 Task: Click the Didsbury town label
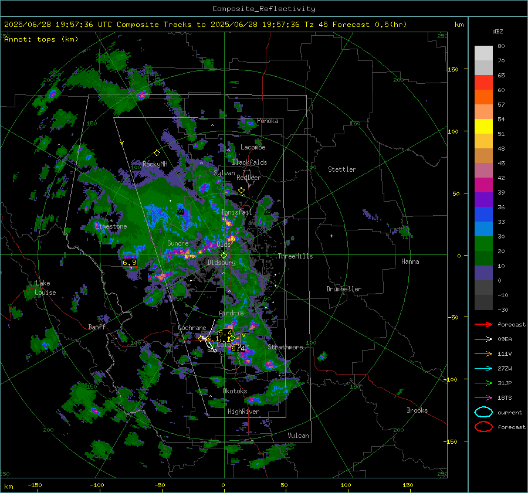(x=222, y=263)
